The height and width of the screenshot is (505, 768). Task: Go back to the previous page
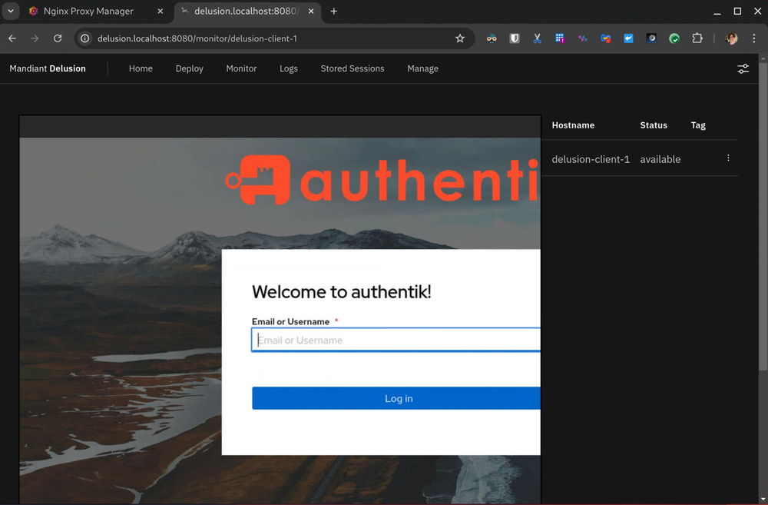[12, 38]
